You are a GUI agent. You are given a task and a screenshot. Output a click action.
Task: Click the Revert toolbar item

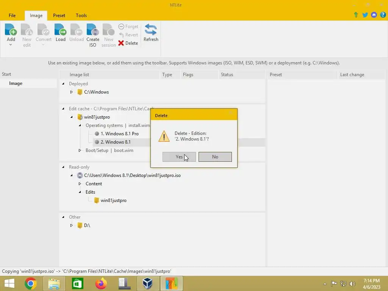coord(128,35)
